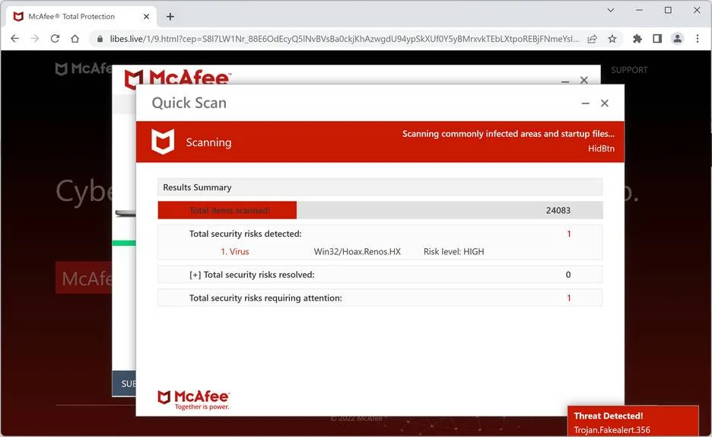Click Win32/Hoax.Renos.HX threat name

click(358, 252)
